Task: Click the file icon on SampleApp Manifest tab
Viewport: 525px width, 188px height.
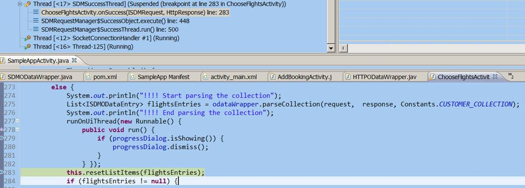Action: coord(133,77)
